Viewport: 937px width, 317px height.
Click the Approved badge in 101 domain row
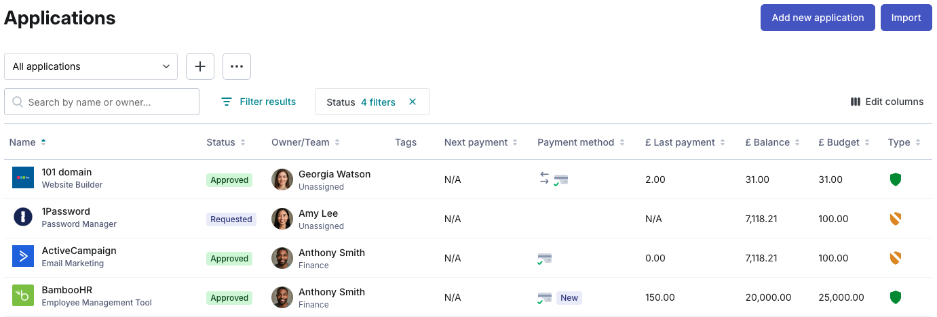(x=229, y=180)
